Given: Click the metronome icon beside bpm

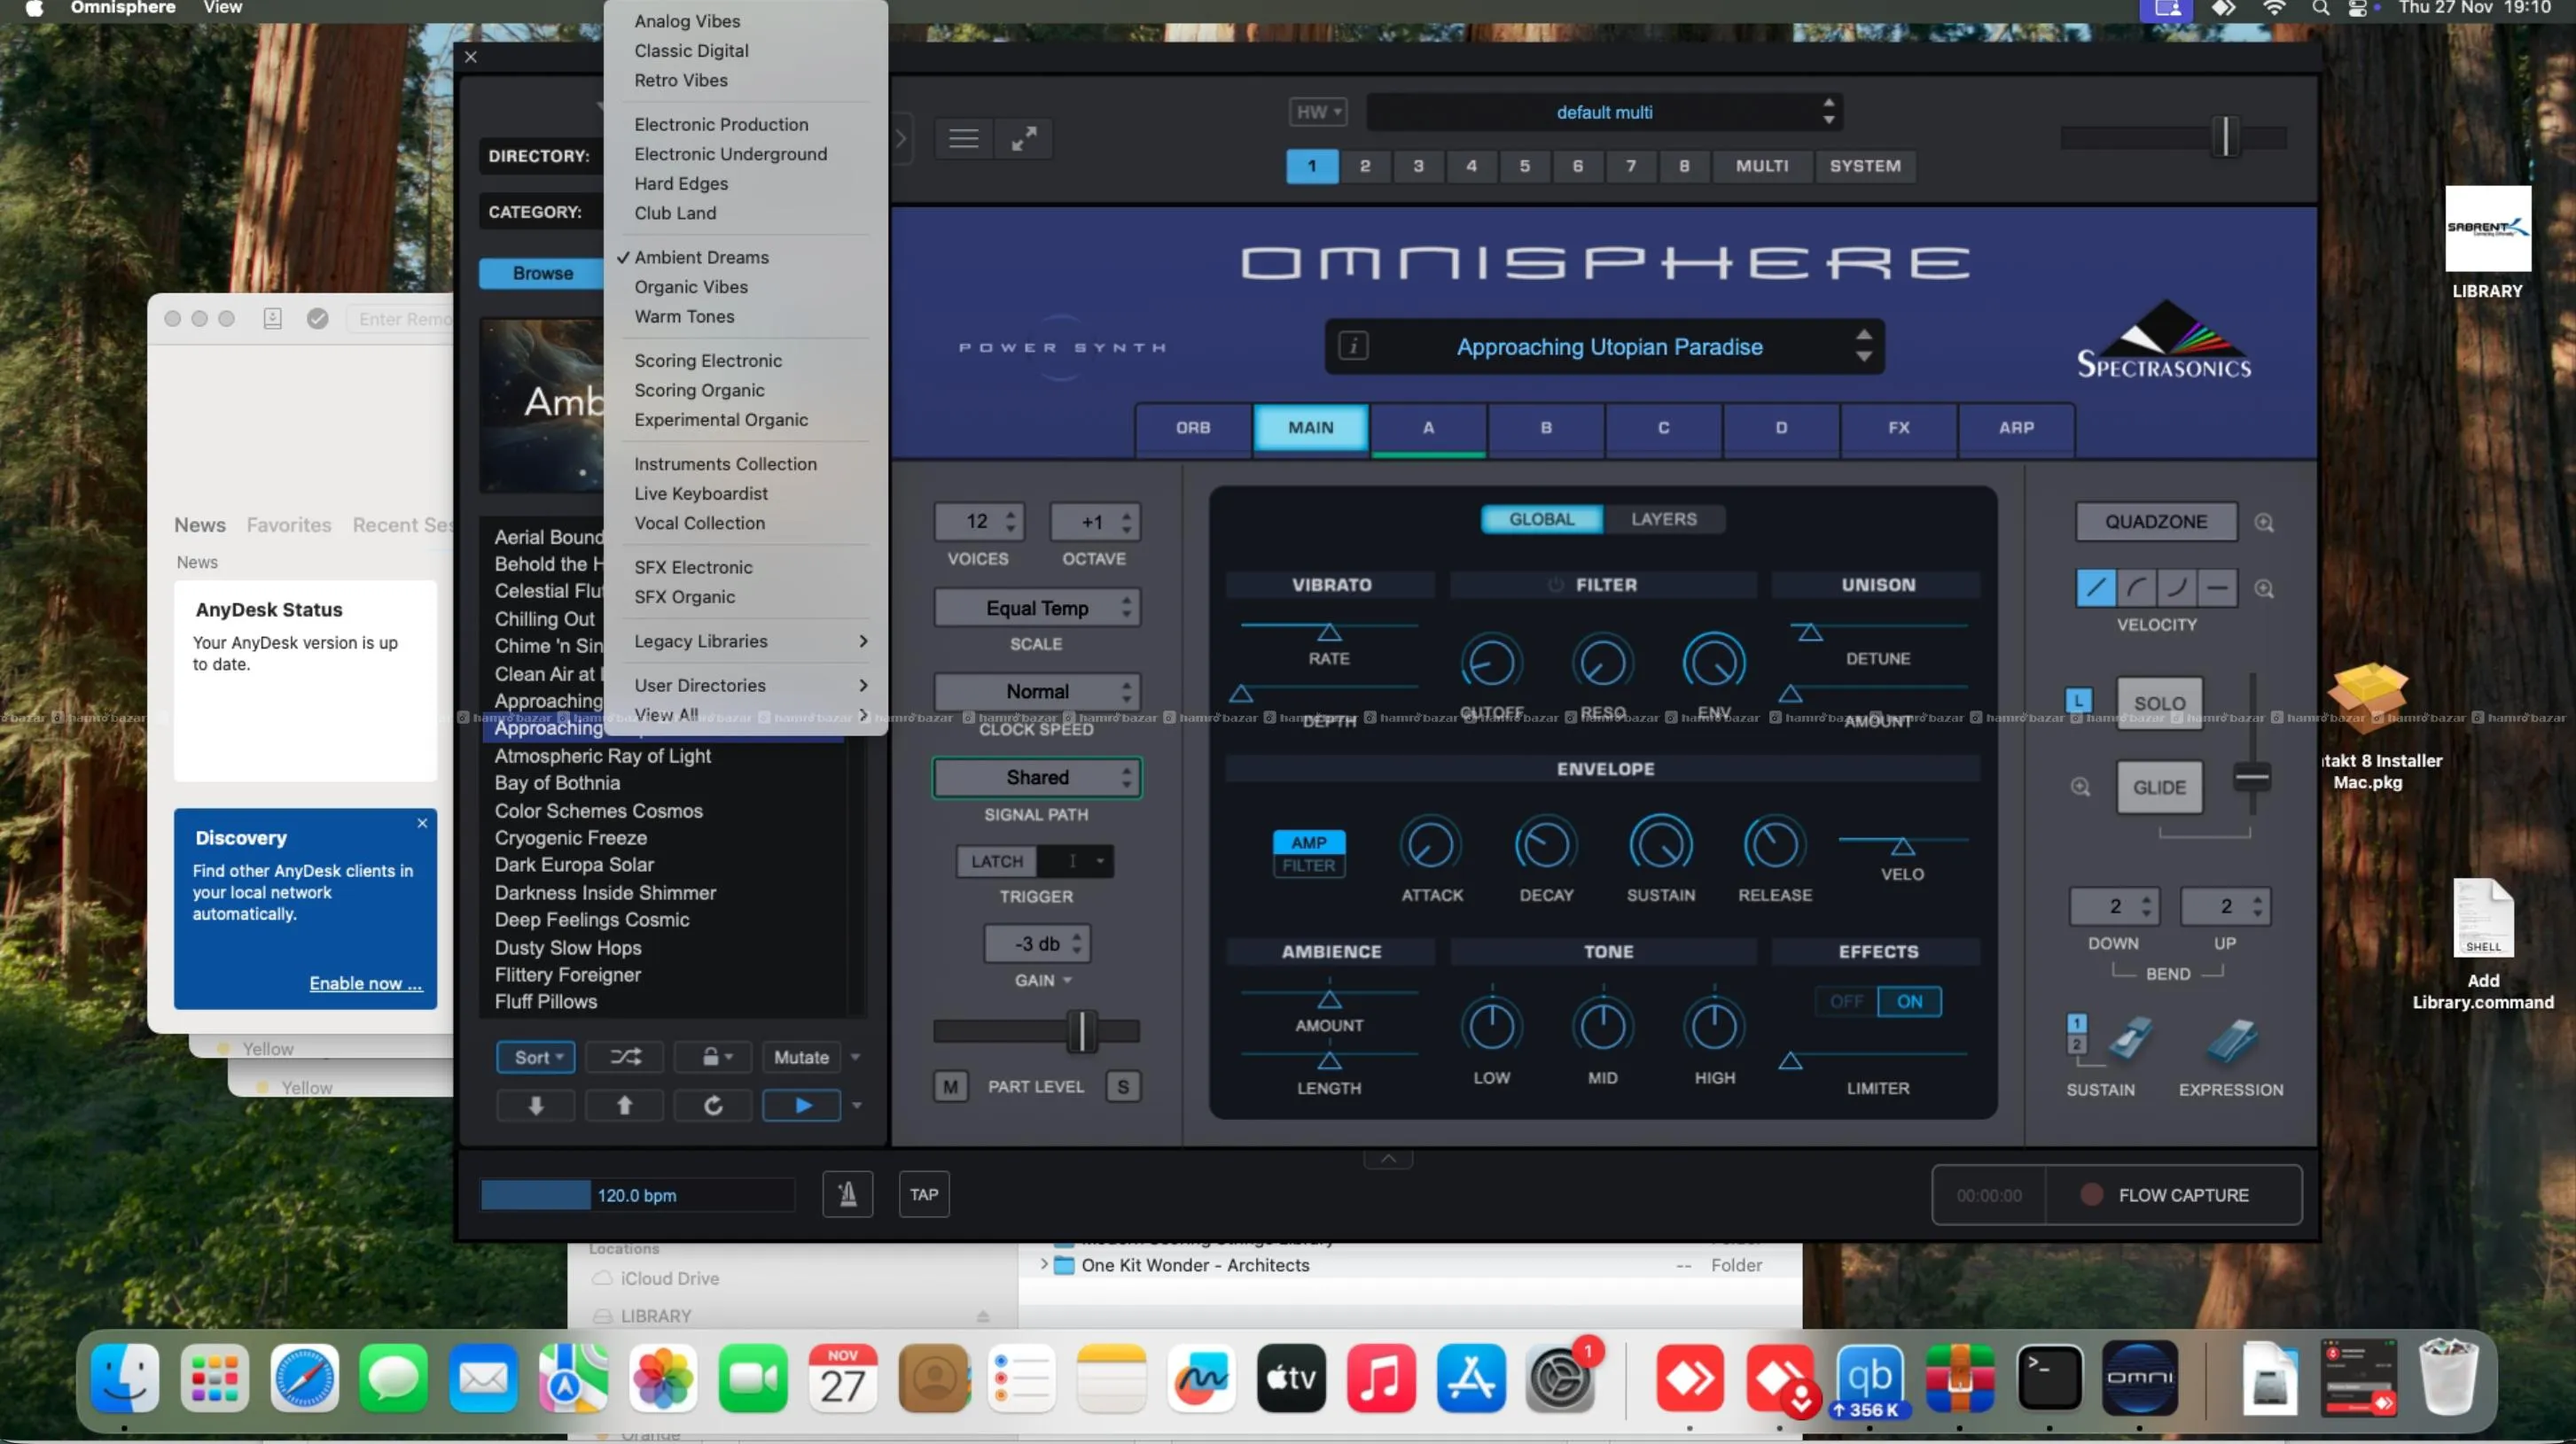Looking at the screenshot, I should (847, 1194).
